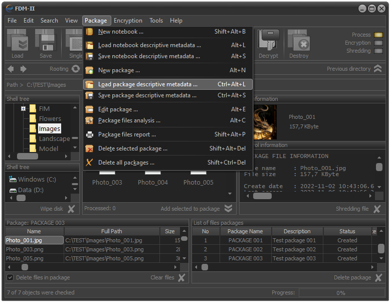Click the Load toolbar icon

point(17,40)
